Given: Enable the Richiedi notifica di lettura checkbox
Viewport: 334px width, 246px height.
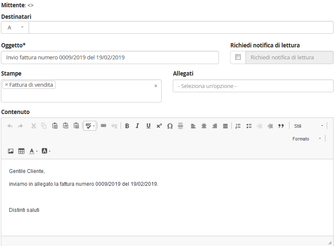Looking at the screenshot, I should 238,57.
